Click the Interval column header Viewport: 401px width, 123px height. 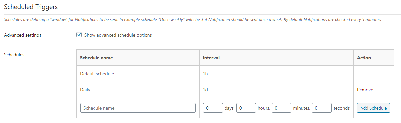coord(211,58)
